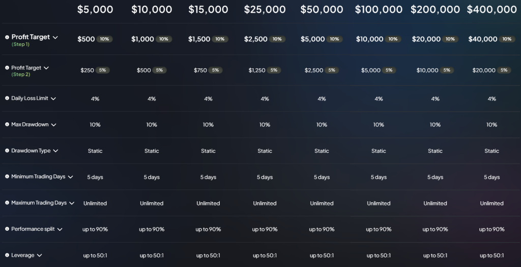521x267 pixels.
Task: Click info icon beside Profit Target Step 1
Action: (7, 37)
